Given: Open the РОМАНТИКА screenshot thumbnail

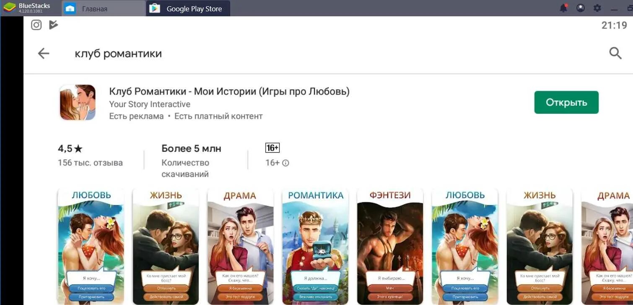Looking at the screenshot, I should point(315,246).
